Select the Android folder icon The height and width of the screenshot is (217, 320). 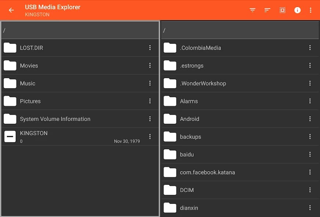pos(170,119)
